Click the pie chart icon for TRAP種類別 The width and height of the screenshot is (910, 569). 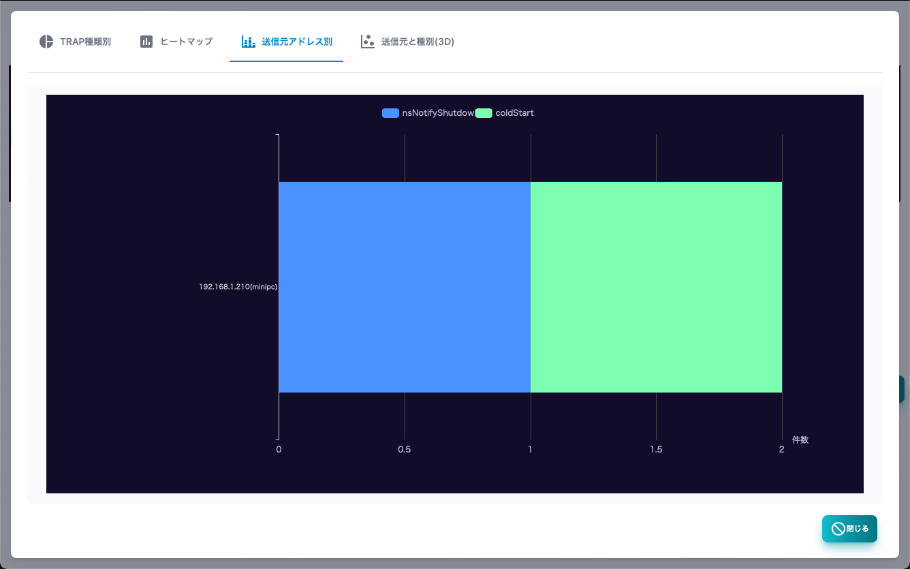[x=46, y=42]
